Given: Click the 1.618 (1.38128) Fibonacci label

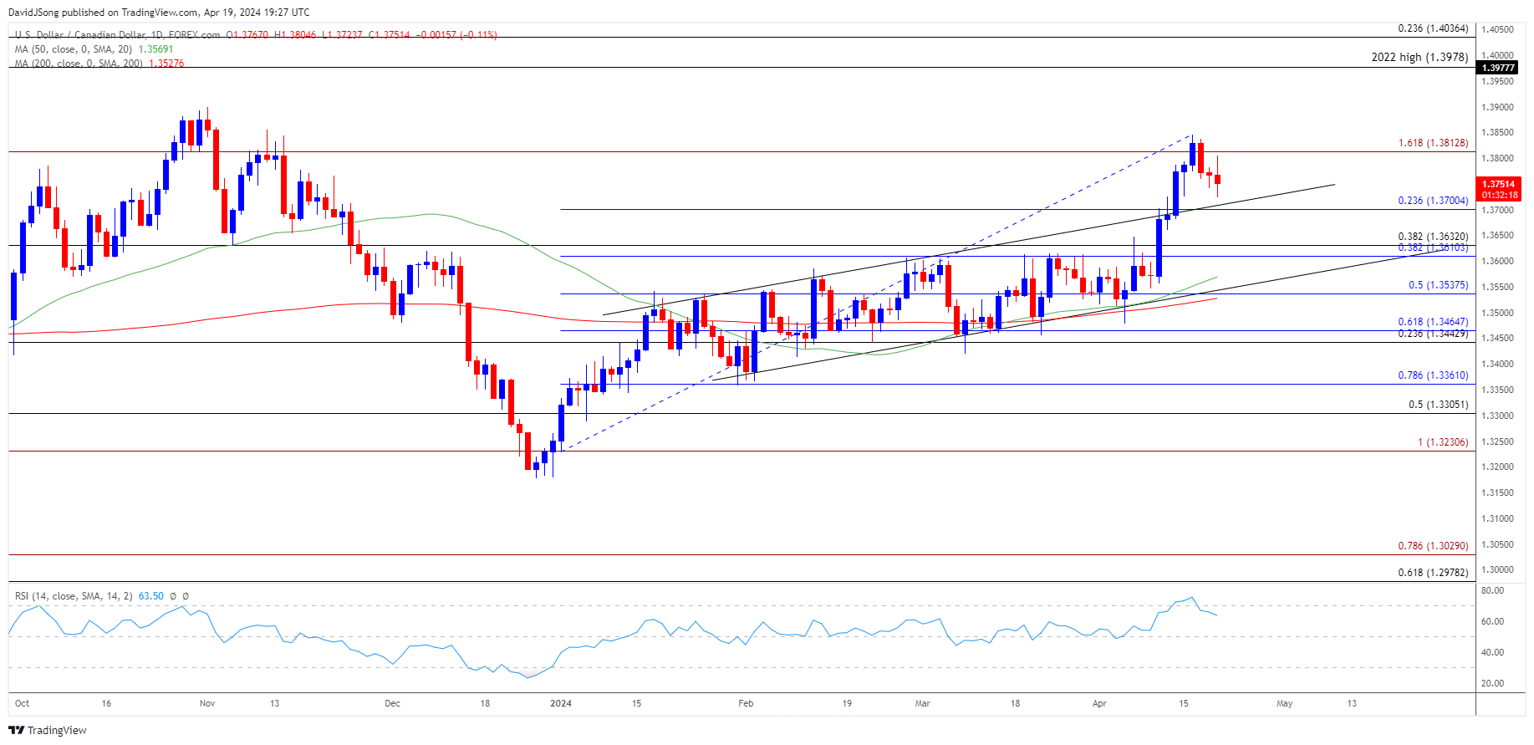Looking at the screenshot, I should [x=1433, y=143].
